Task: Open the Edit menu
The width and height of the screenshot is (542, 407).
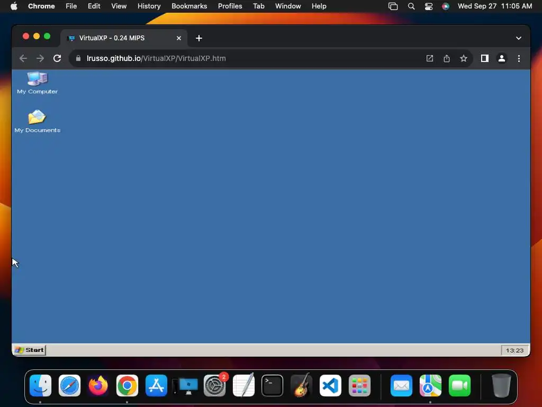Action: pyautogui.click(x=94, y=6)
